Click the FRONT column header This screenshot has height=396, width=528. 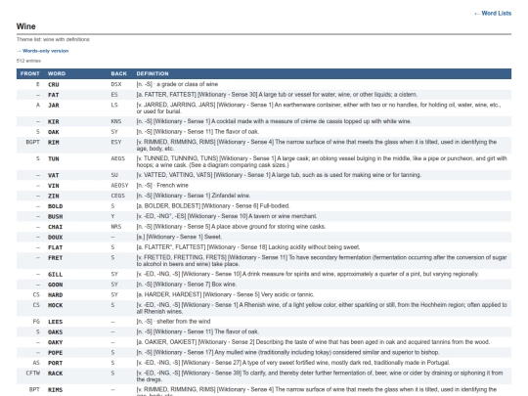[30, 73]
